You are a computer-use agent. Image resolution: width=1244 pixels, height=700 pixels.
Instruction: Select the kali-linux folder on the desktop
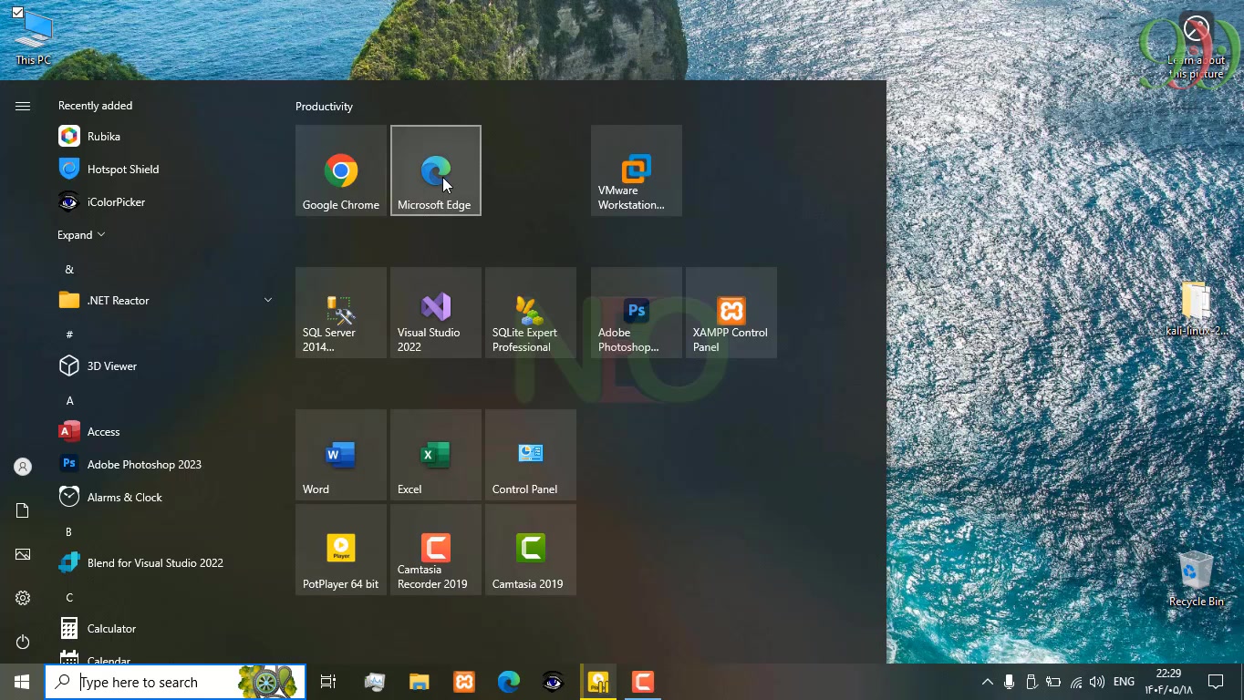click(x=1196, y=308)
